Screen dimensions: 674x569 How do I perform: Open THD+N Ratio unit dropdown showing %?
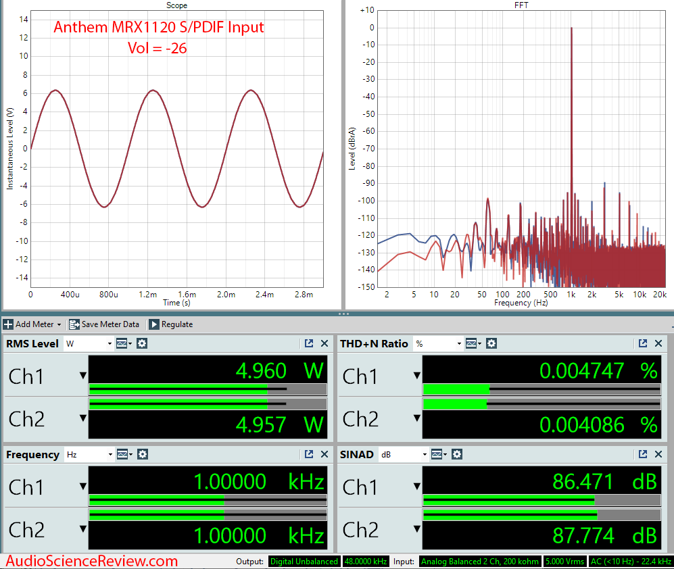coord(438,343)
